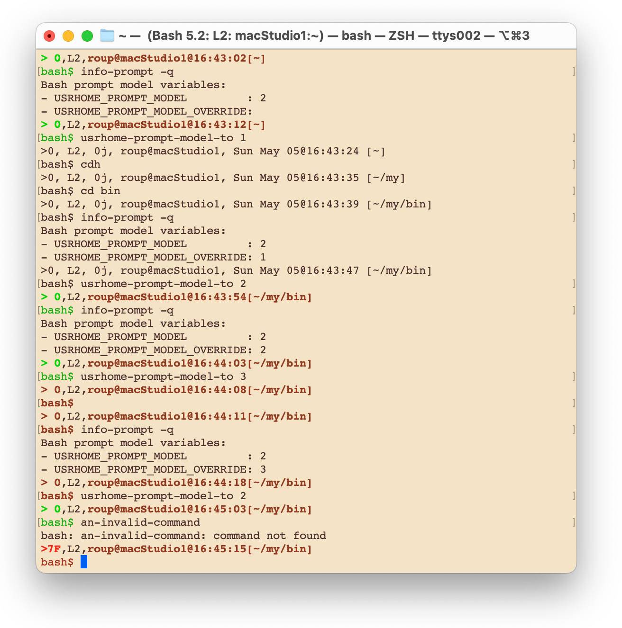Viewport: 622px width, 628px height.
Task: Click prompt line with time 16:43:12
Action: click(x=153, y=125)
